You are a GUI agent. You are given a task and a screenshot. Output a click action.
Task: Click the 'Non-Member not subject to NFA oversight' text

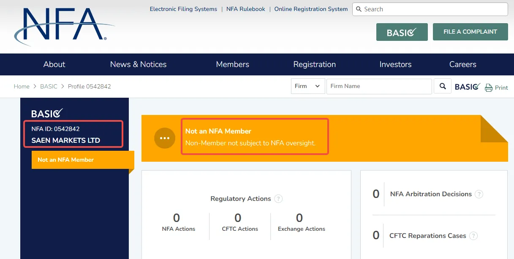tap(250, 143)
